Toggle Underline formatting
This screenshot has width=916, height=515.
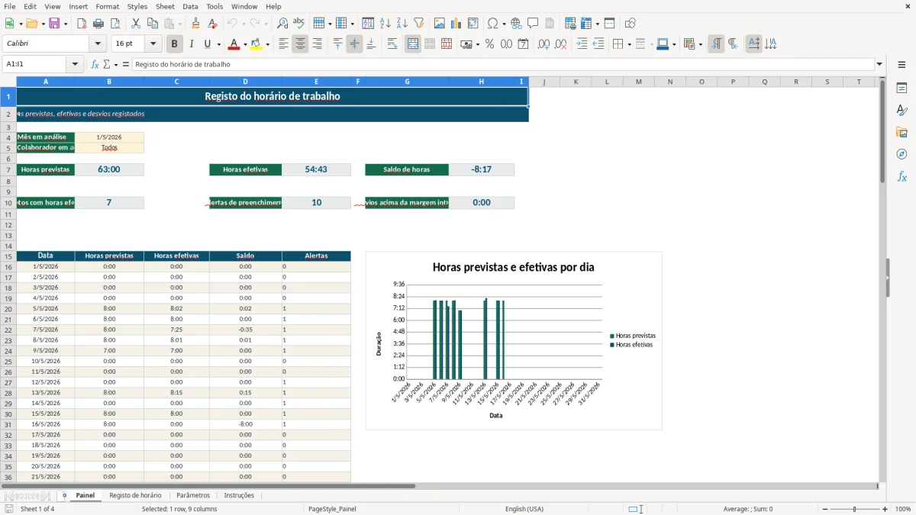[x=208, y=44]
